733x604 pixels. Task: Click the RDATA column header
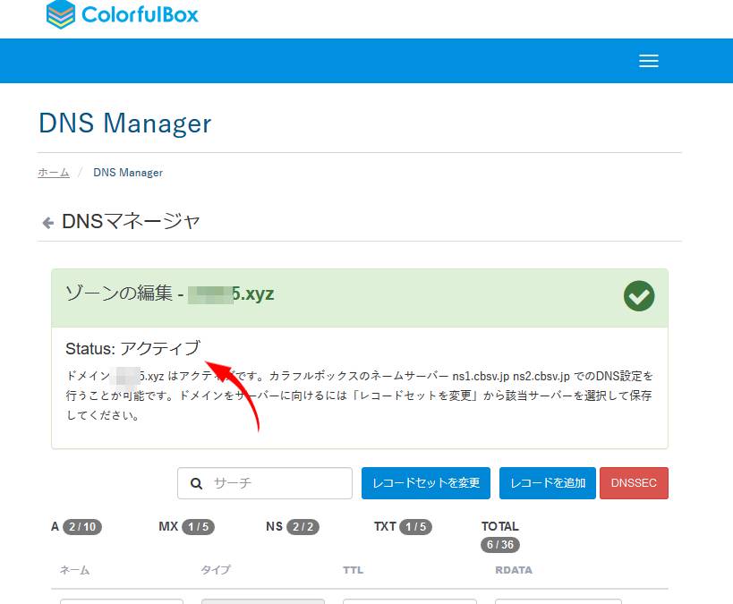coord(514,570)
